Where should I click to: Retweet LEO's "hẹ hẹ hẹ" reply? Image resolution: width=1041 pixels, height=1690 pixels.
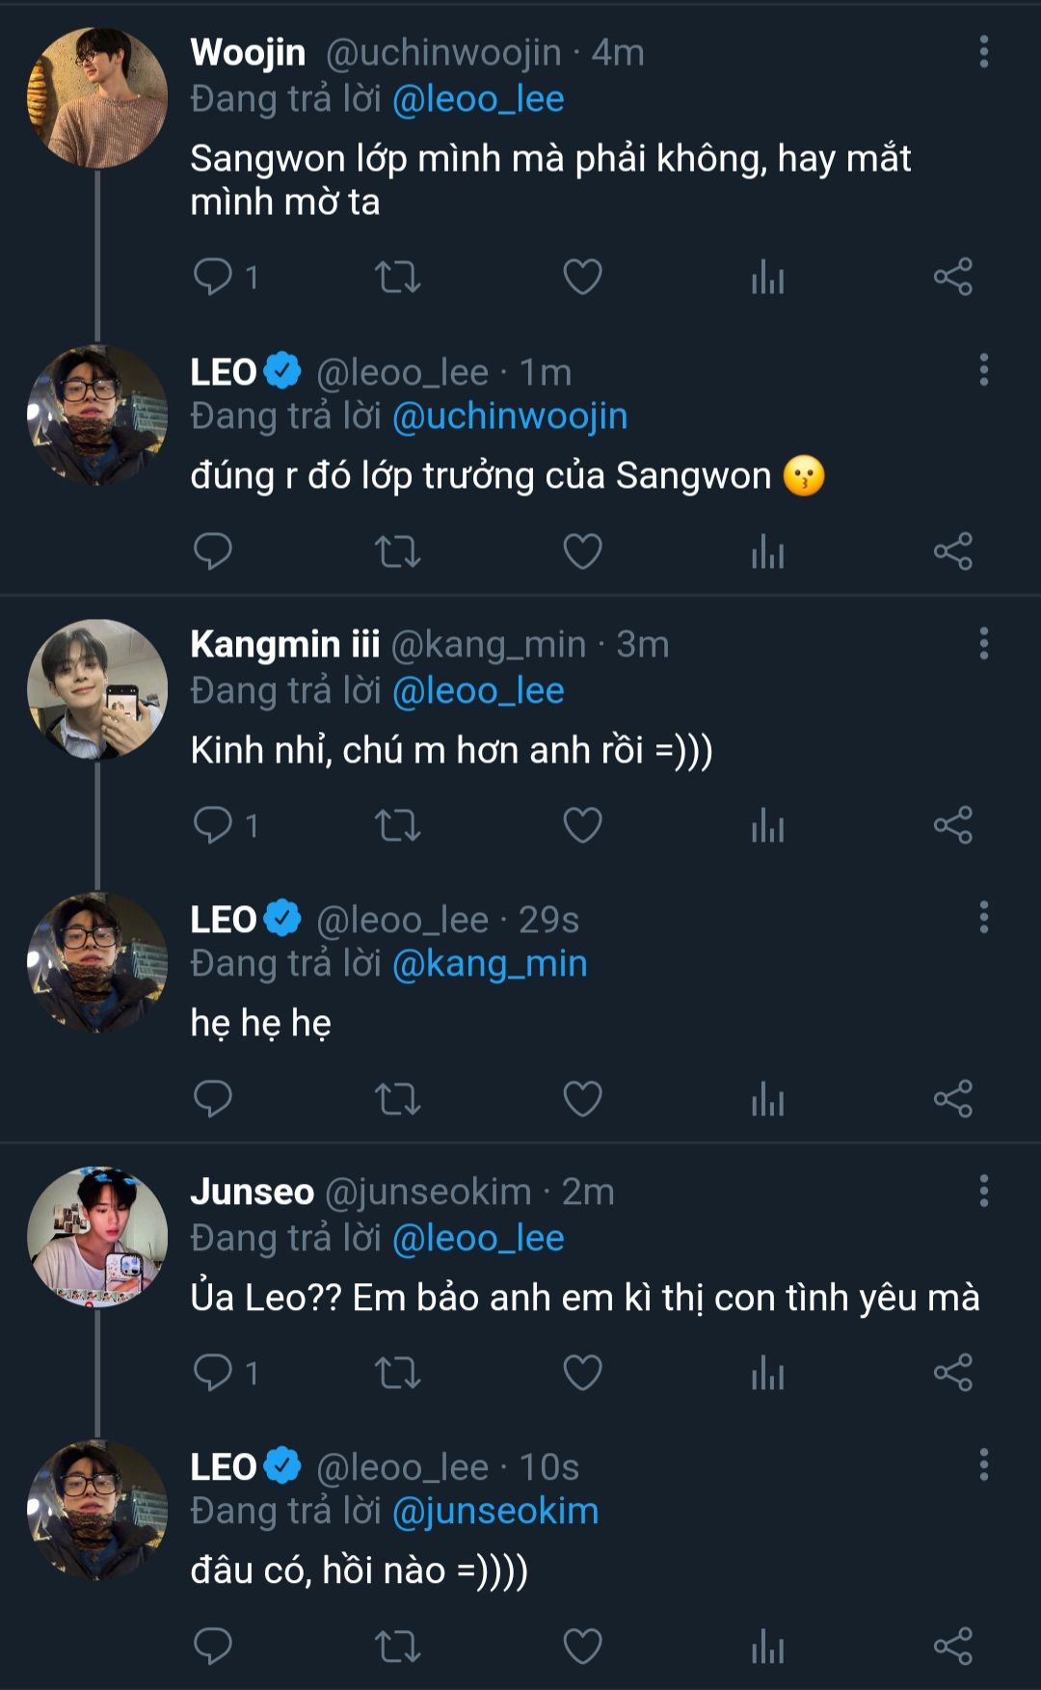click(397, 1099)
